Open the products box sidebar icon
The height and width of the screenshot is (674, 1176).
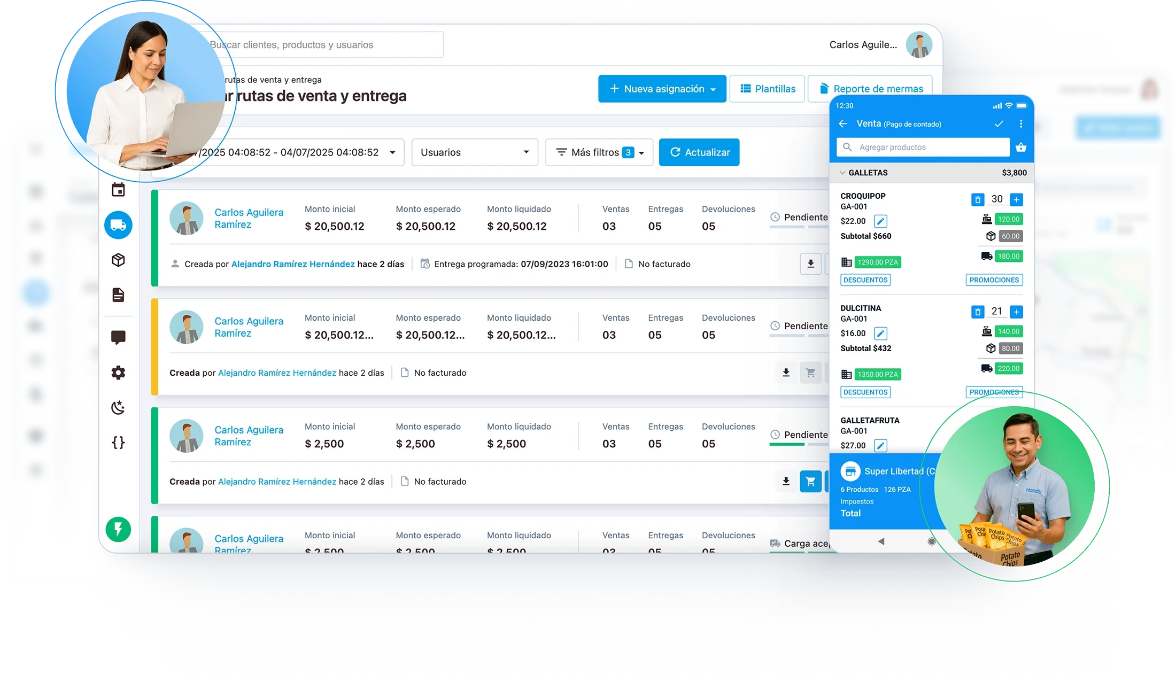(118, 260)
